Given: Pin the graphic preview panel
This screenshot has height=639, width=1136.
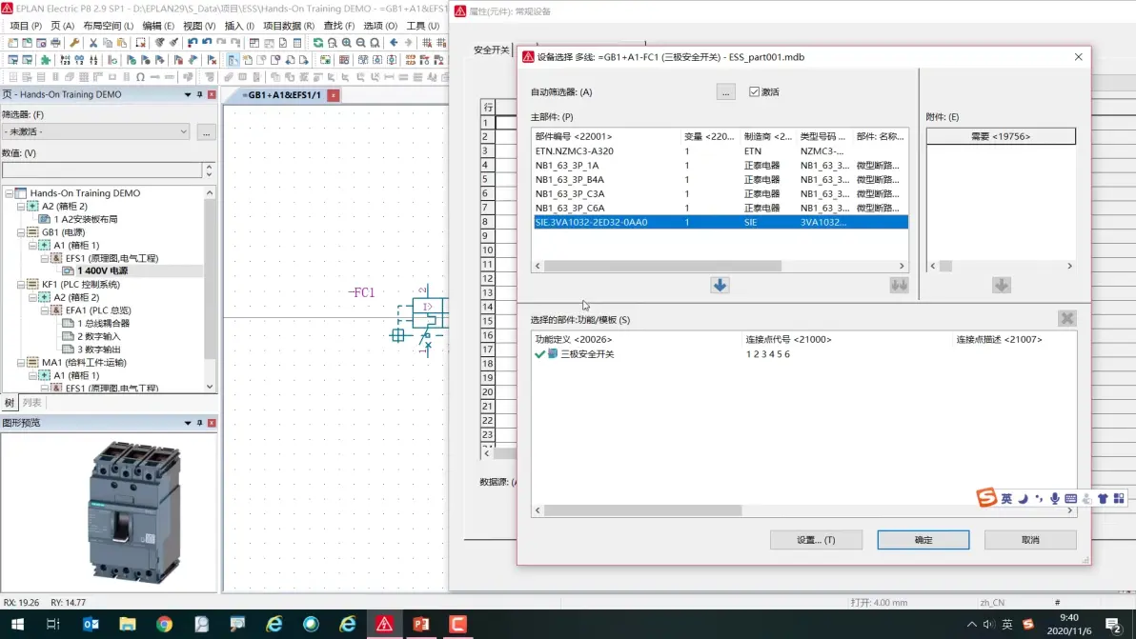Looking at the screenshot, I should click(199, 423).
